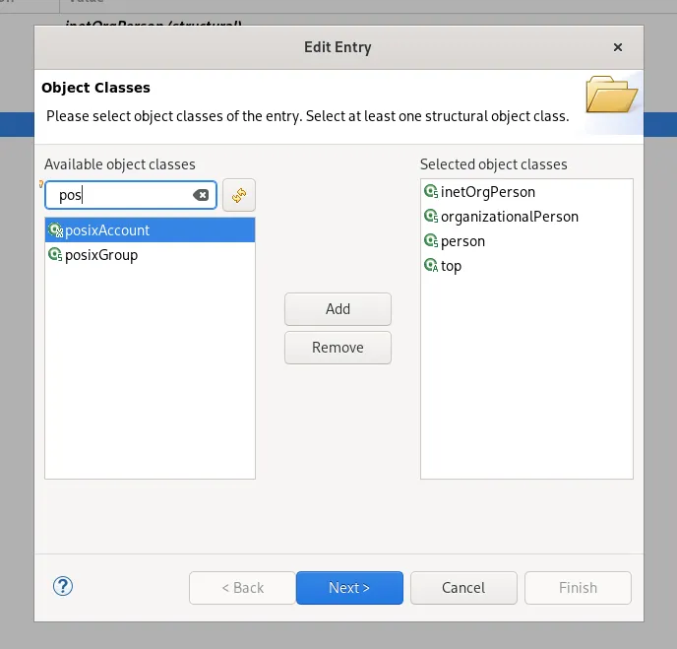Proceed with the Next button

coord(349,588)
